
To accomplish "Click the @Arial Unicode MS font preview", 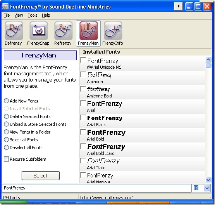I will (103, 61).
